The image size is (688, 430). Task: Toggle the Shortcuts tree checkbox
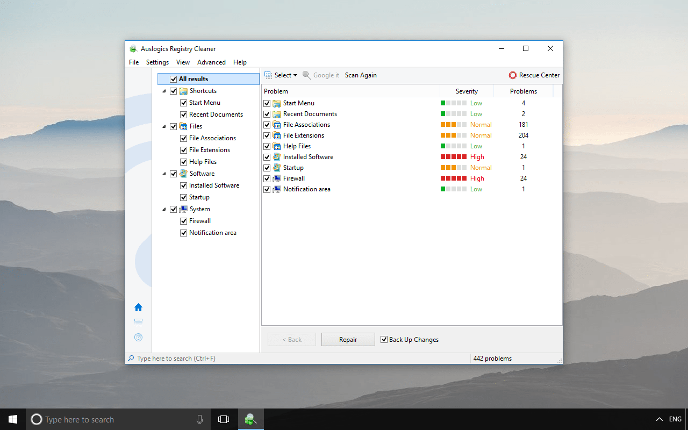173,91
